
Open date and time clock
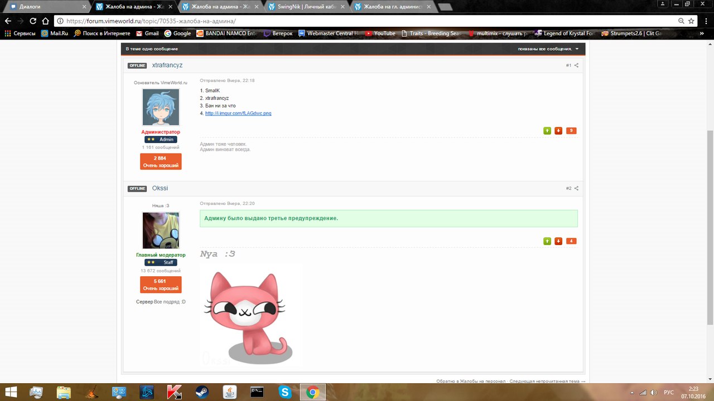pos(693,392)
